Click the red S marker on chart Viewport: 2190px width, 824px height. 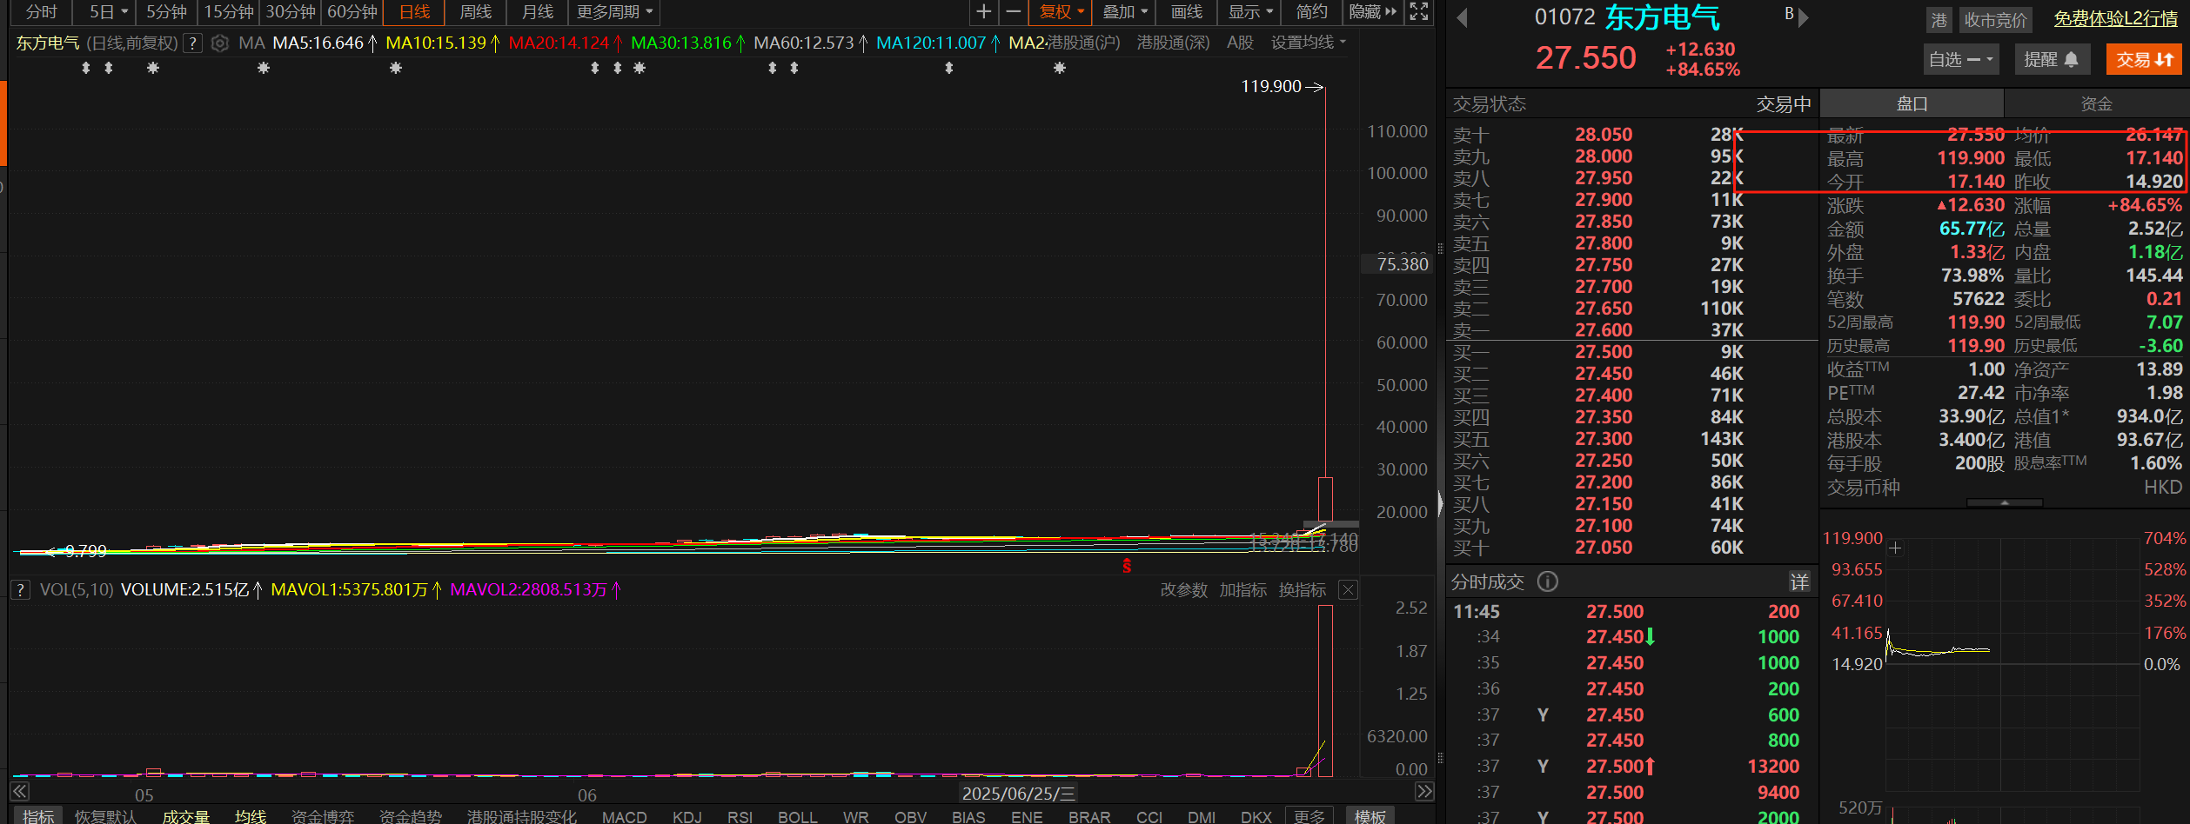tap(1127, 566)
